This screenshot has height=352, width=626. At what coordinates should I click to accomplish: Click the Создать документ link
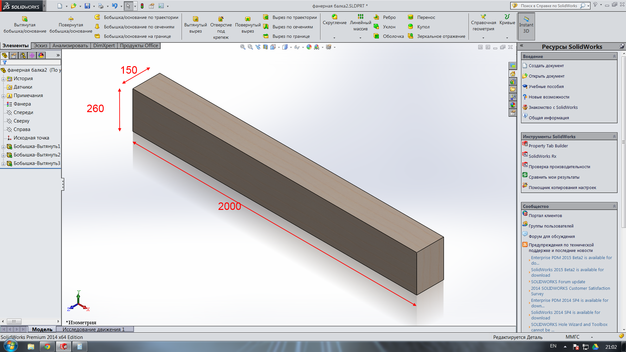[546, 66]
